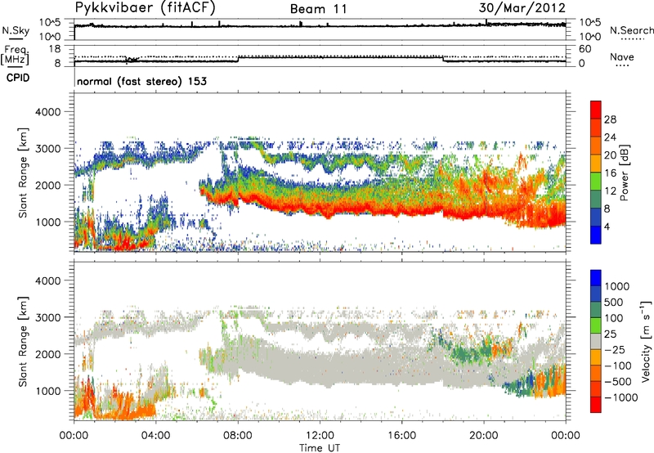Click the 'N.Search' legend label
This screenshot has height=453, width=654.
[x=631, y=30]
